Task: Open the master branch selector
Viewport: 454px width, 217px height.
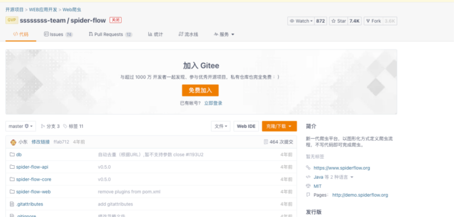Action: coord(21,126)
